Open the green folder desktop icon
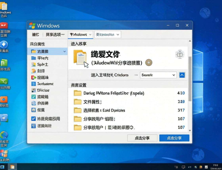 tap(4, 63)
